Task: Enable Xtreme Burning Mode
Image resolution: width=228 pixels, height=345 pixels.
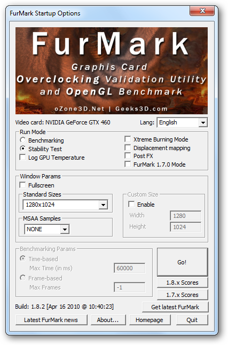Action: point(128,139)
